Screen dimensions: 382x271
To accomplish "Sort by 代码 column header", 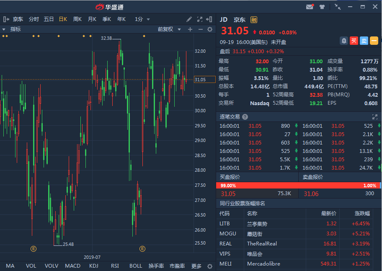I will pos(225,214).
